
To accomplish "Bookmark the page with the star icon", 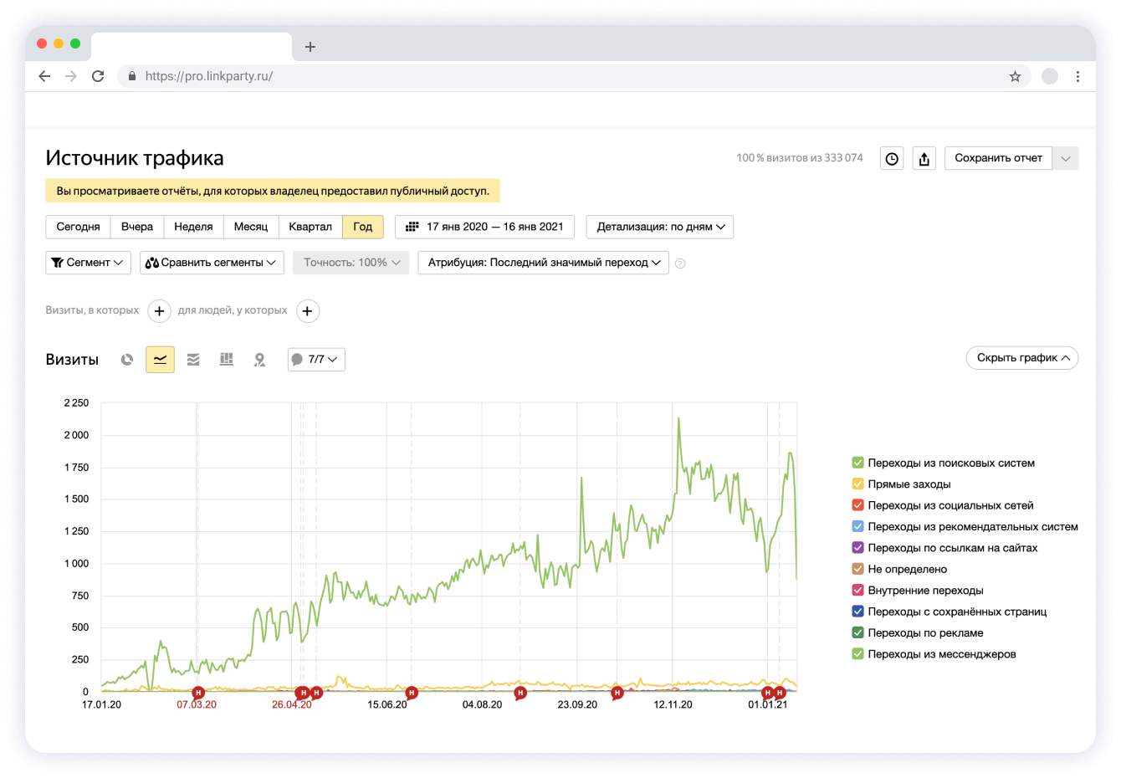I will coord(1015,76).
